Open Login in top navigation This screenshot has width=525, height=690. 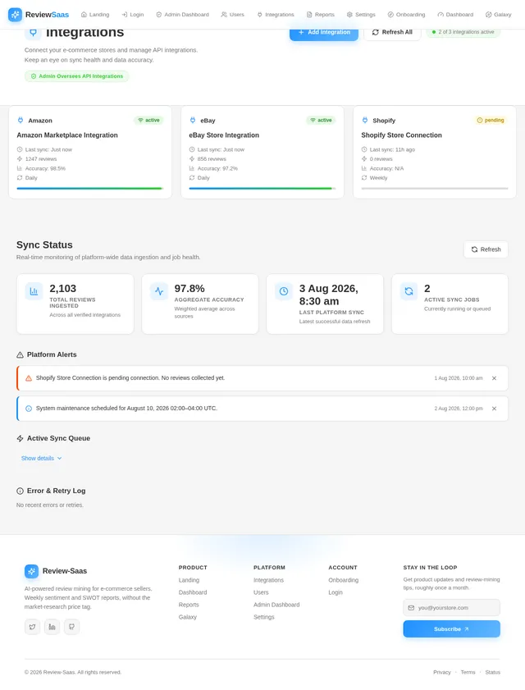(133, 15)
